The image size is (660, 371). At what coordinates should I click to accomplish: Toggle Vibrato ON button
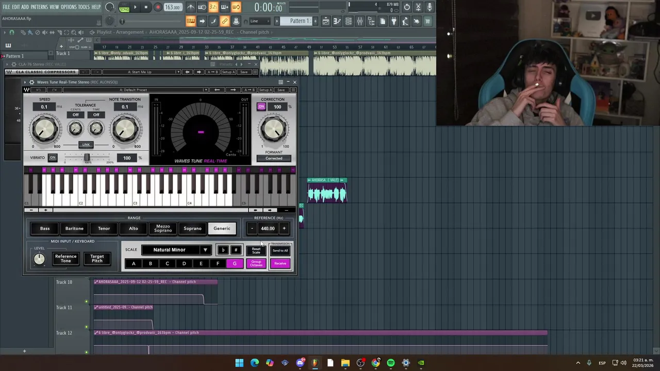(x=53, y=158)
